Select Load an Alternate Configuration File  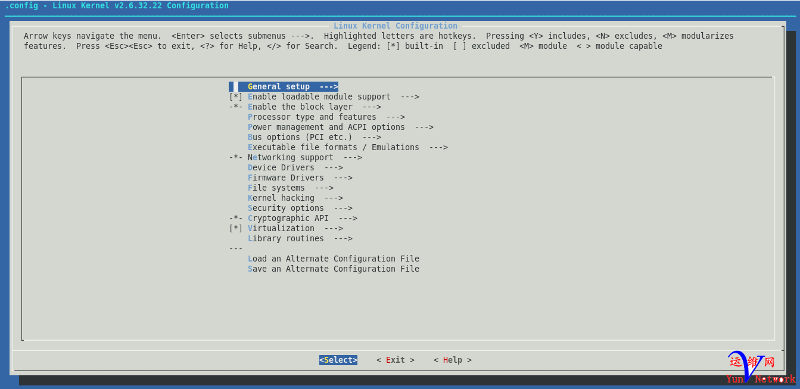(x=334, y=259)
